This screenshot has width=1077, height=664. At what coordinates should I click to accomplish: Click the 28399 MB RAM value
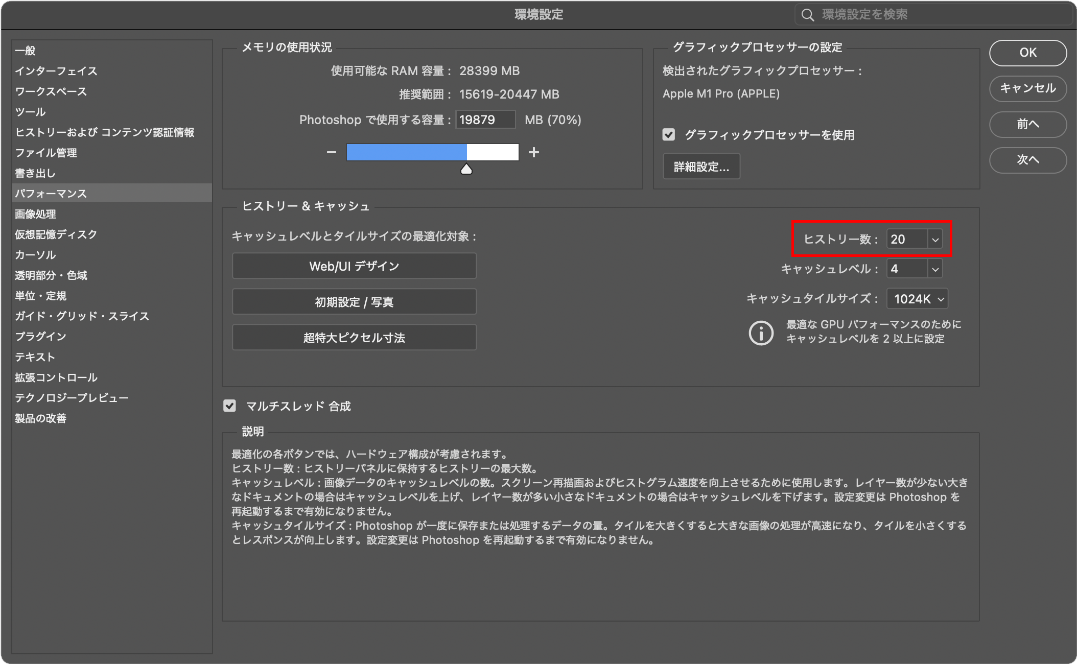pyautogui.click(x=489, y=71)
